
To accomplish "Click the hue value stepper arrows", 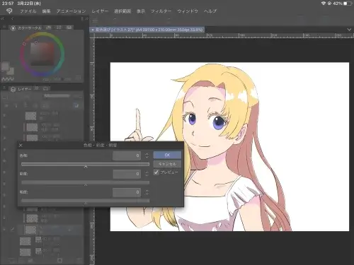I will 147,155.
